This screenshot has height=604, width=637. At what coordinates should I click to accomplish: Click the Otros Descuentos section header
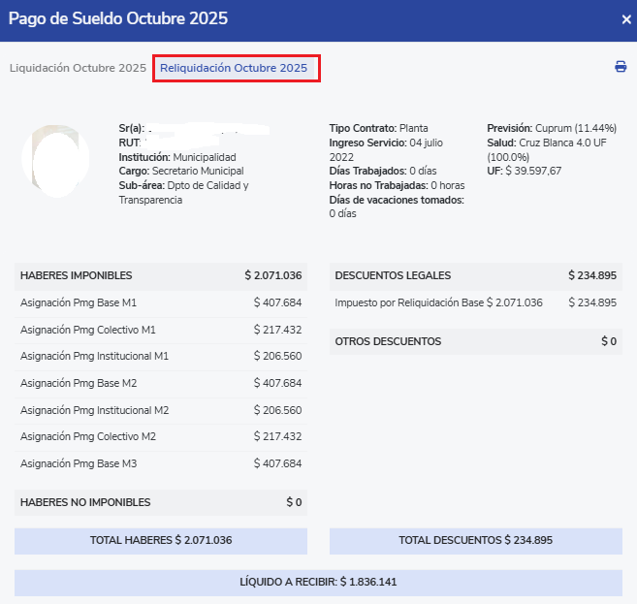tap(475, 341)
